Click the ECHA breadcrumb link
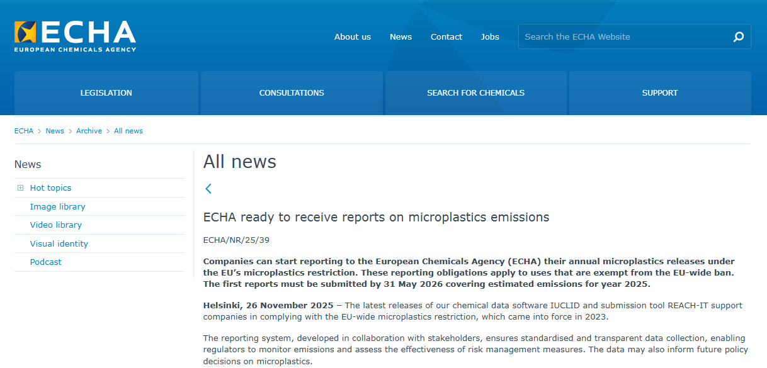The height and width of the screenshot is (368, 767). (24, 131)
